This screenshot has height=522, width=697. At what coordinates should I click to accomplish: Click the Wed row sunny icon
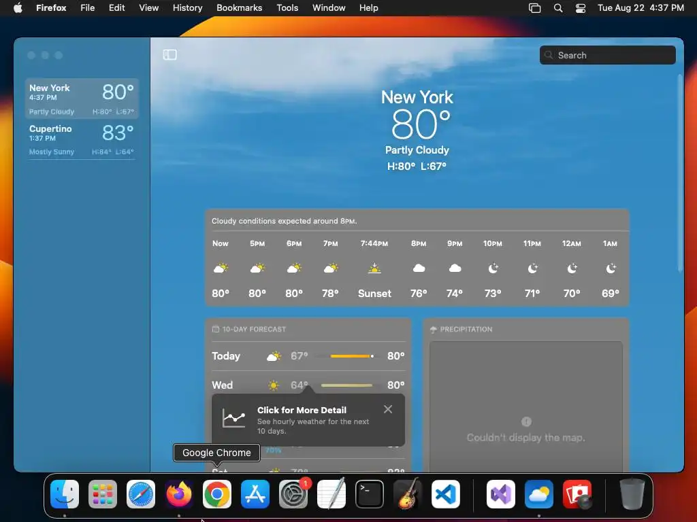274,385
